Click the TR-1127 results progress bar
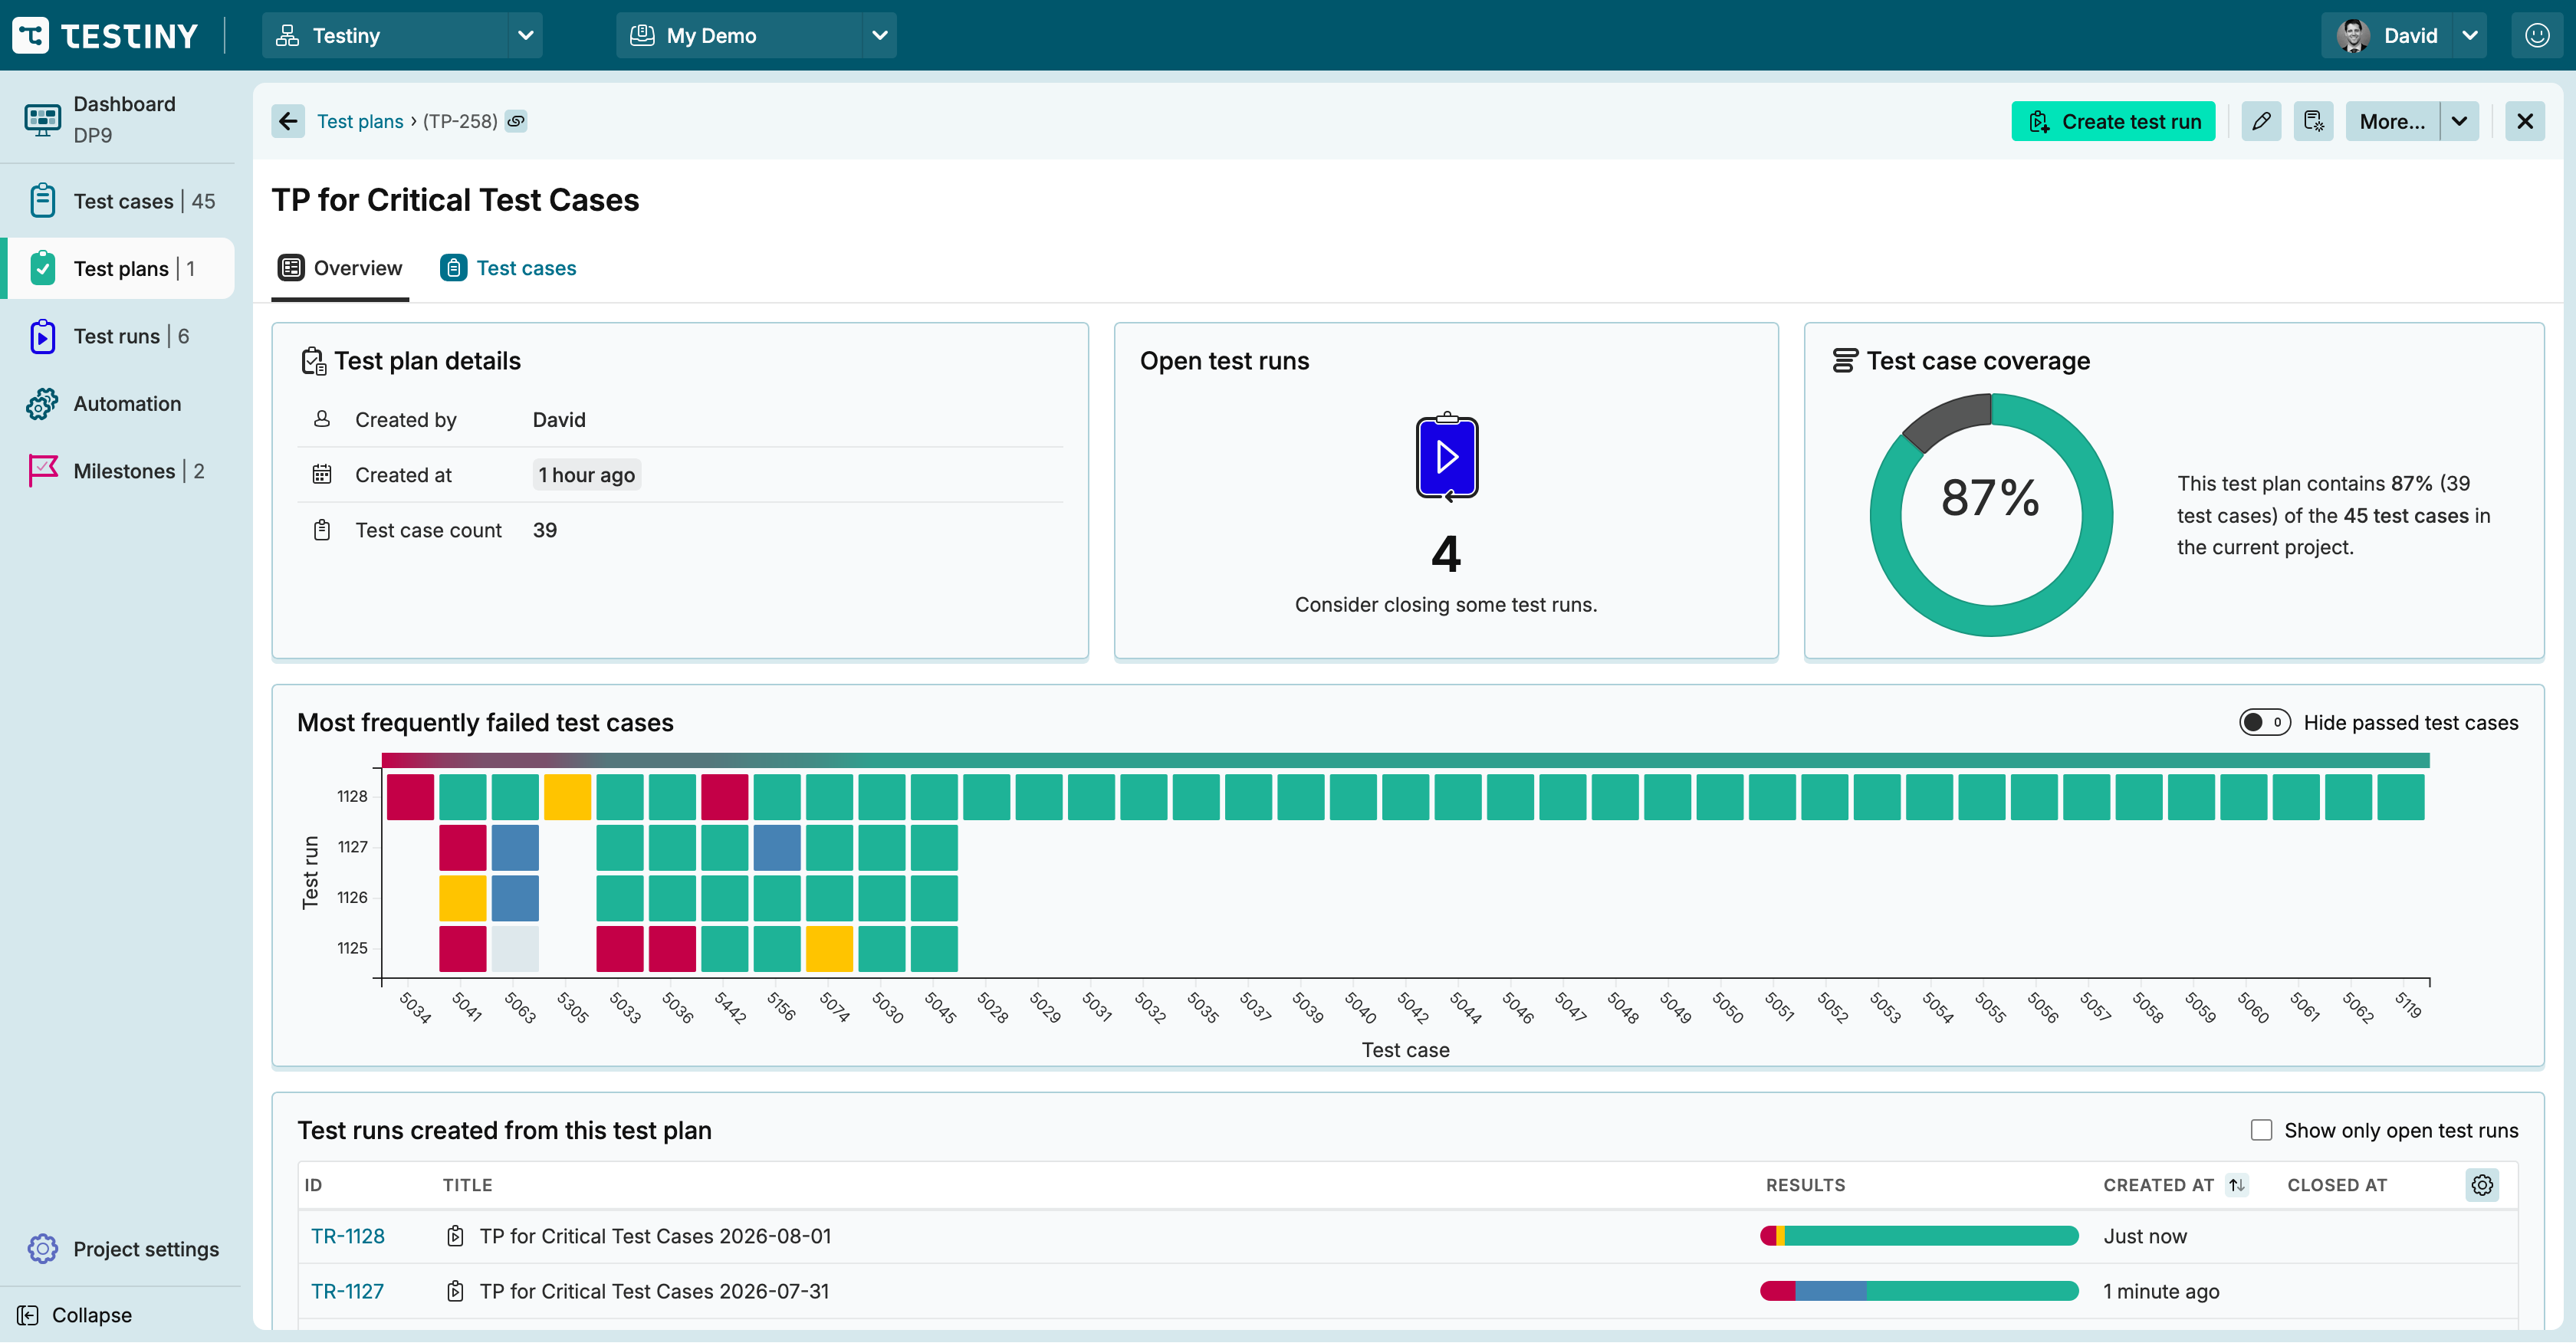 tap(1918, 1291)
